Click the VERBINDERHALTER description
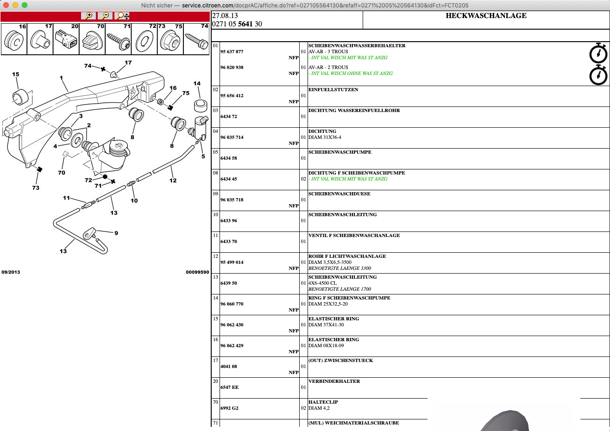610x431 pixels. point(334,381)
